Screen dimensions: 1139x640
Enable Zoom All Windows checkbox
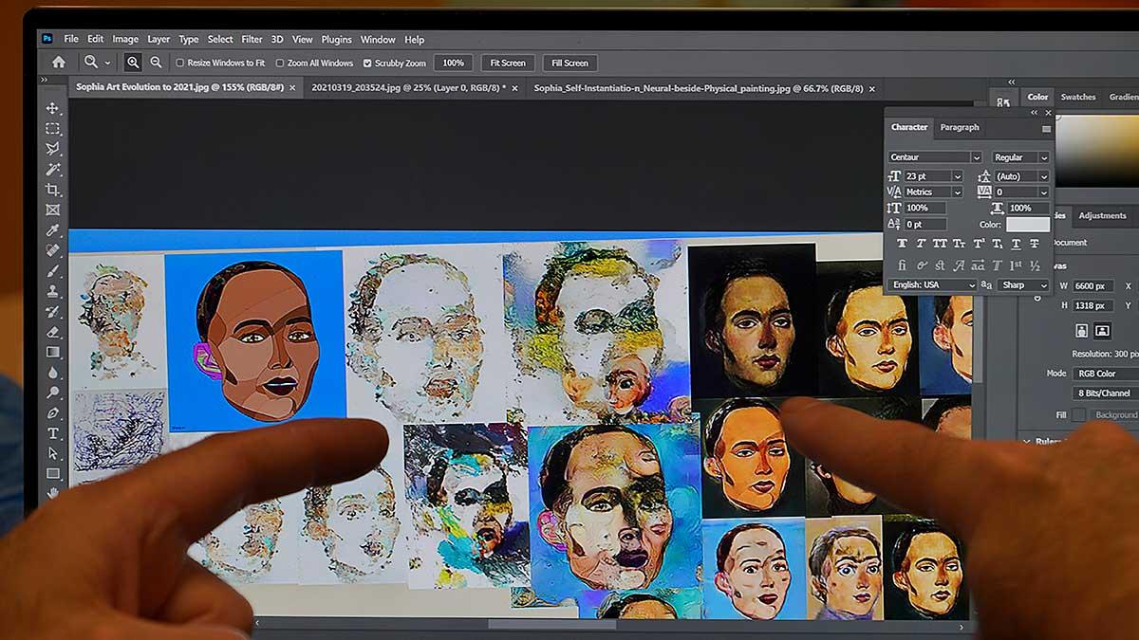click(280, 64)
